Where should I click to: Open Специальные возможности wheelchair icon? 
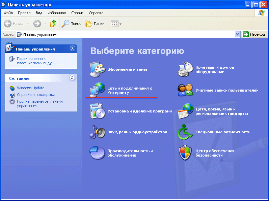coord(186,132)
